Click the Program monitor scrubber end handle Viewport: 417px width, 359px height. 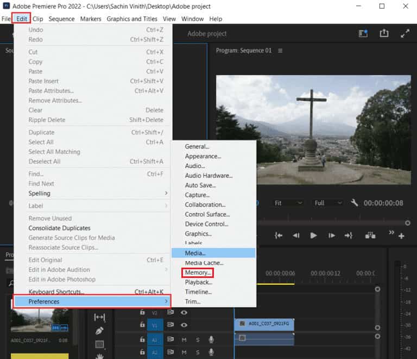click(x=407, y=223)
